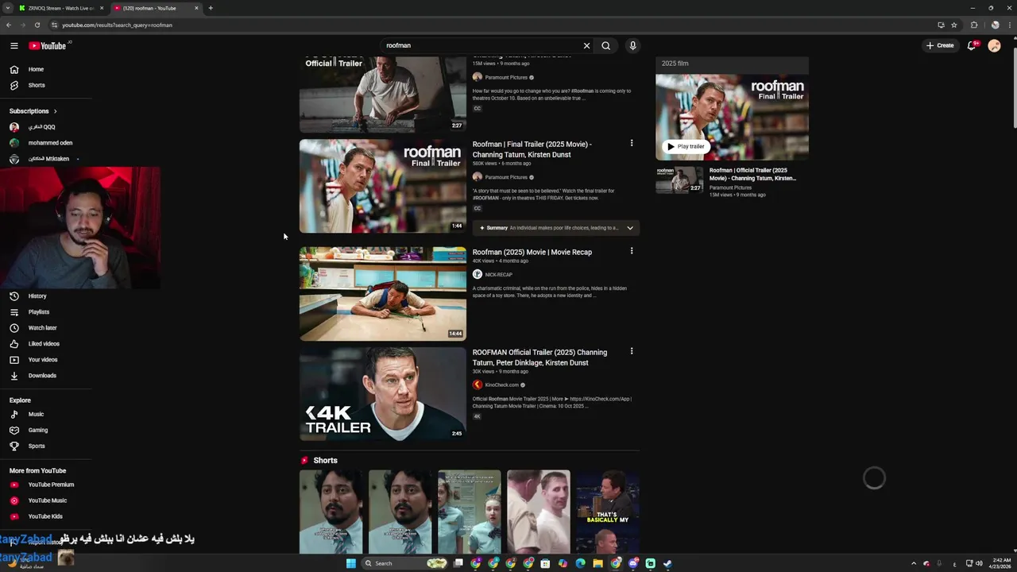Expand the Subscriptions section
Screen dimensions: 1017x572
(33, 111)
